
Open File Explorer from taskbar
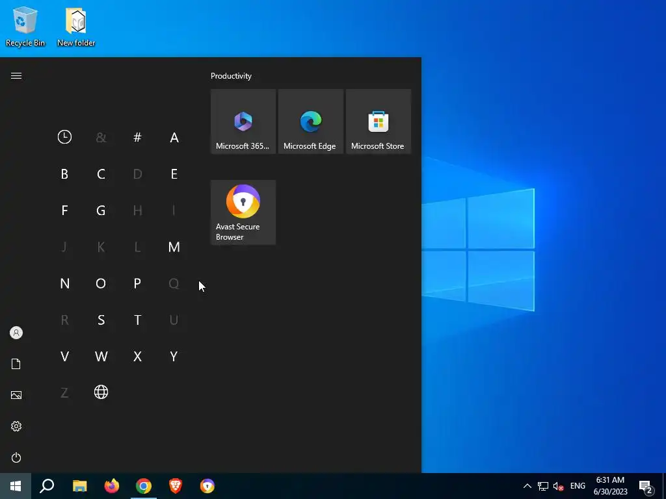point(79,486)
